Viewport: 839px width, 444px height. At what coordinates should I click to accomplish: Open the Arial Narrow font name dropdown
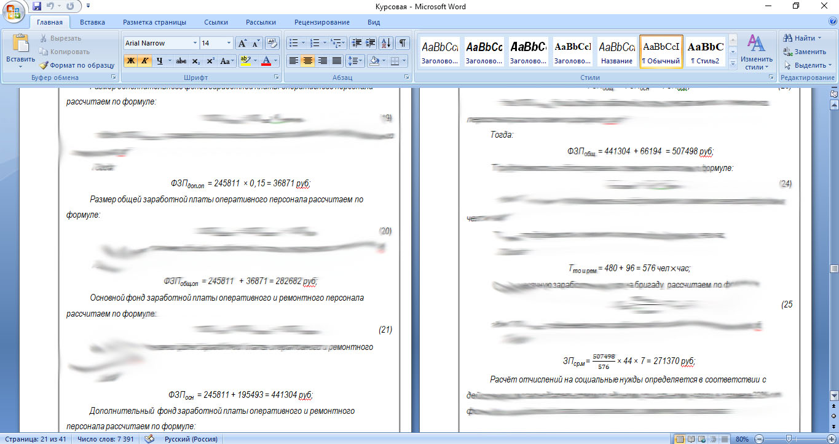point(195,43)
